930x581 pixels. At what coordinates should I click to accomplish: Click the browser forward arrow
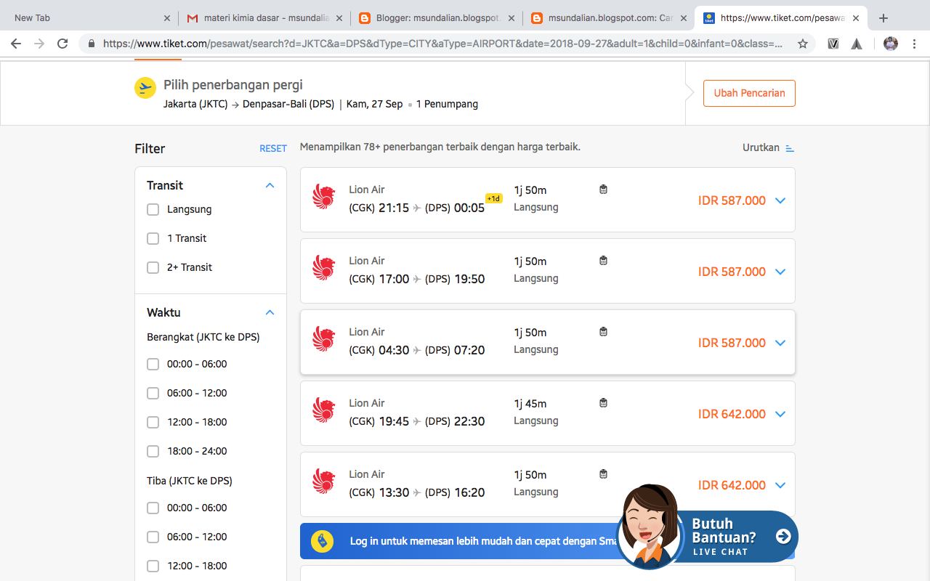(x=39, y=44)
